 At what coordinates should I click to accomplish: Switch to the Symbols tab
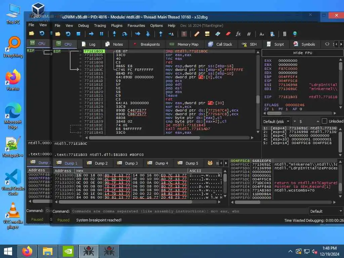click(x=304, y=44)
